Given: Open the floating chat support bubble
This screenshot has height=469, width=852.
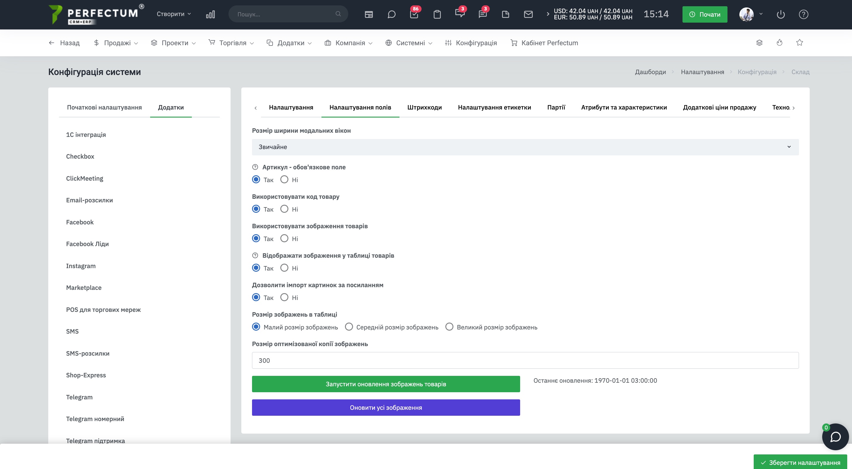Looking at the screenshot, I should point(835,437).
